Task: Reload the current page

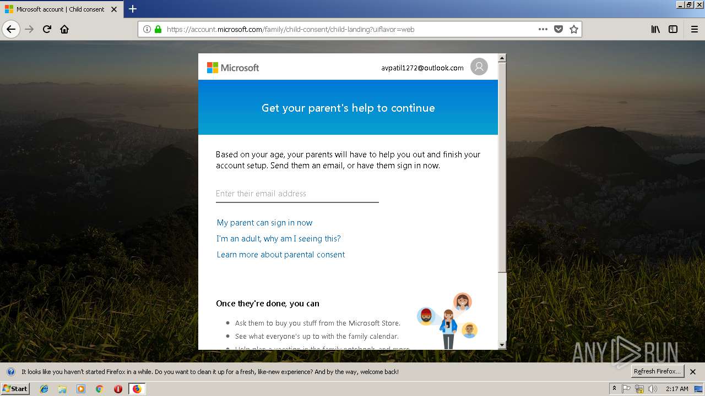Action: (x=47, y=29)
